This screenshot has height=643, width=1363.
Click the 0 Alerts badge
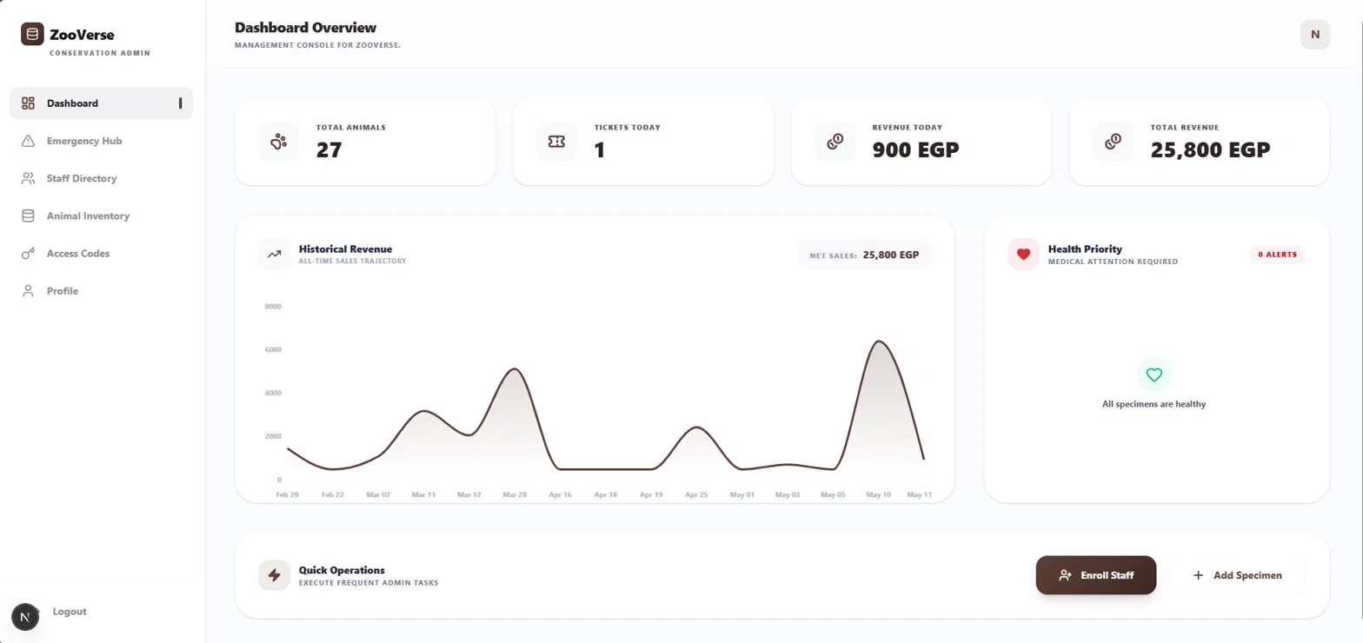(x=1278, y=255)
